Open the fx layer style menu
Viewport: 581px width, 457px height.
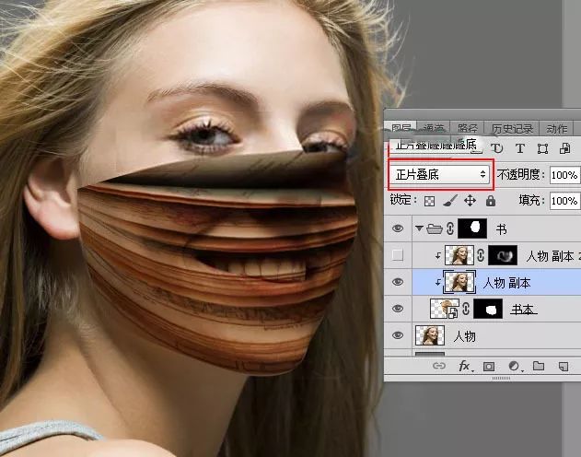coord(465,366)
